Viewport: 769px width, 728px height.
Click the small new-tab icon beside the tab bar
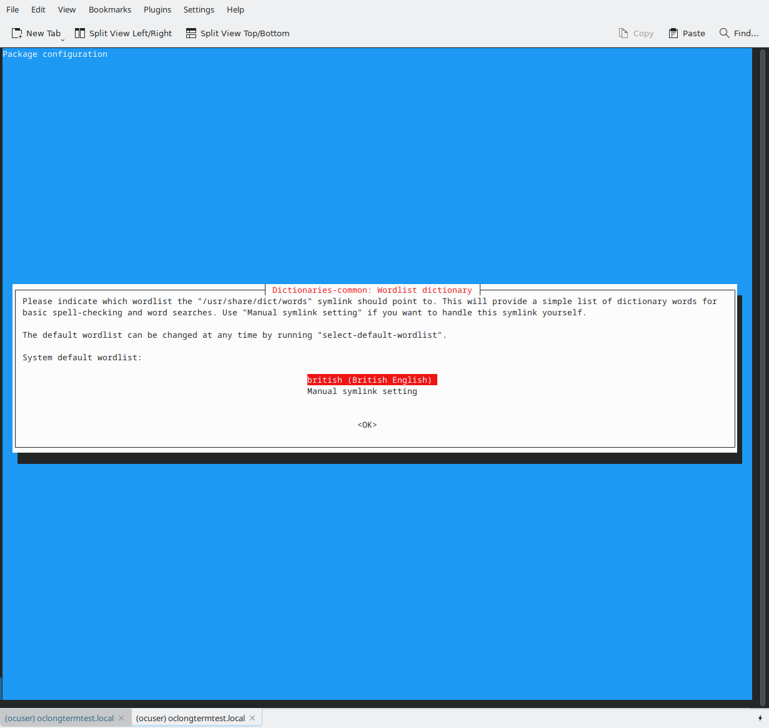pyautogui.click(x=760, y=718)
